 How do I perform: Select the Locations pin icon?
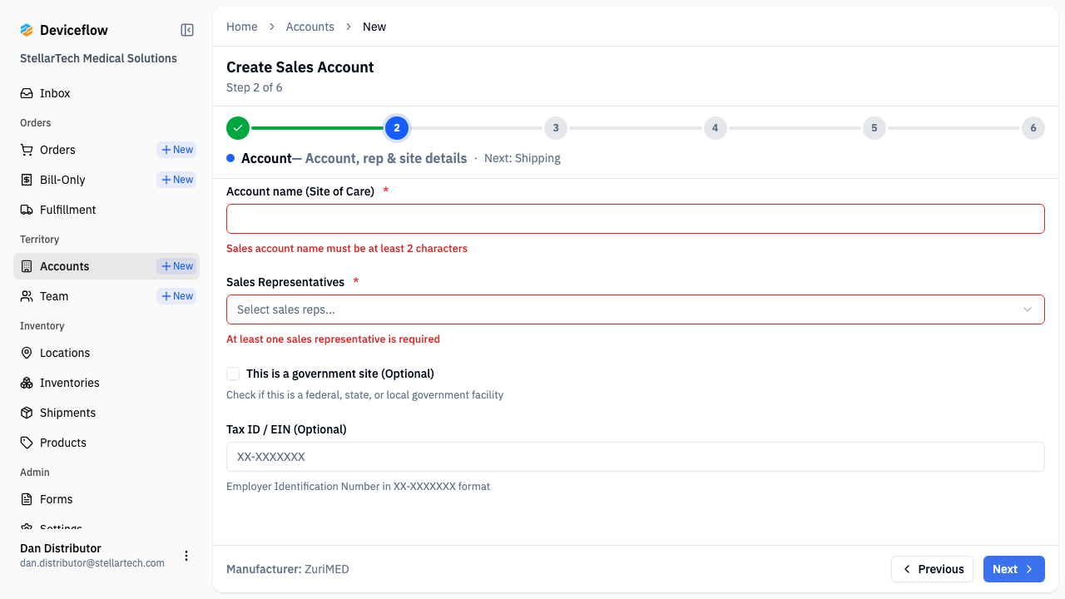point(26,353)
